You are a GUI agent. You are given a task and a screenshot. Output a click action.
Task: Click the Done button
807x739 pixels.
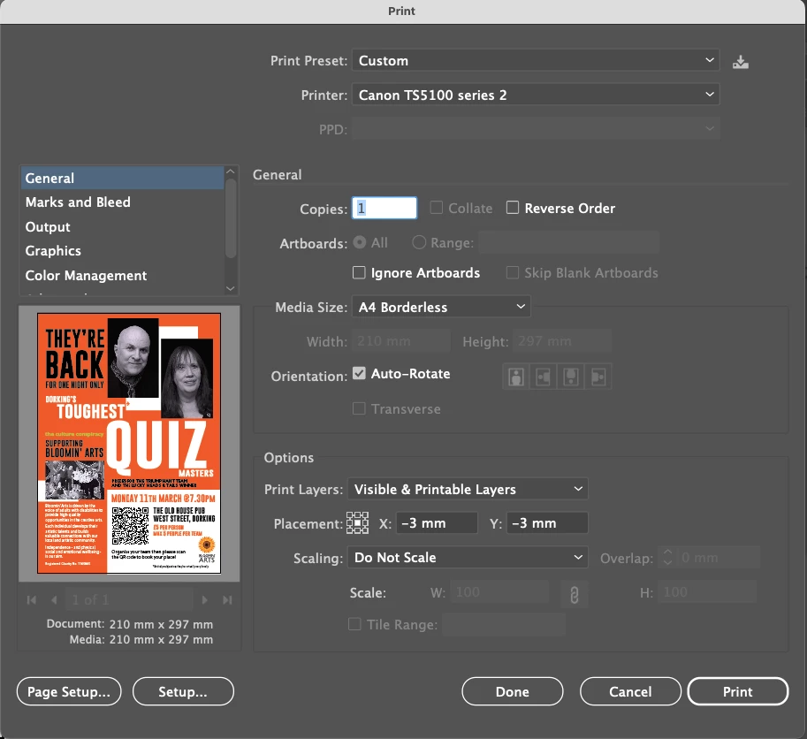pyautogui.click(x=512, y=691)
